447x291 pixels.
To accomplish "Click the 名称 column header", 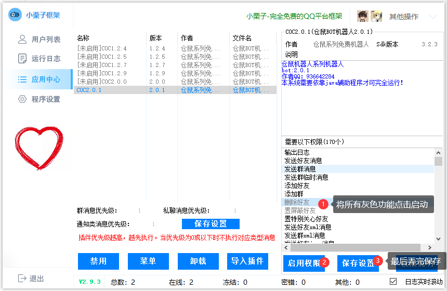I will pos(83,38).
